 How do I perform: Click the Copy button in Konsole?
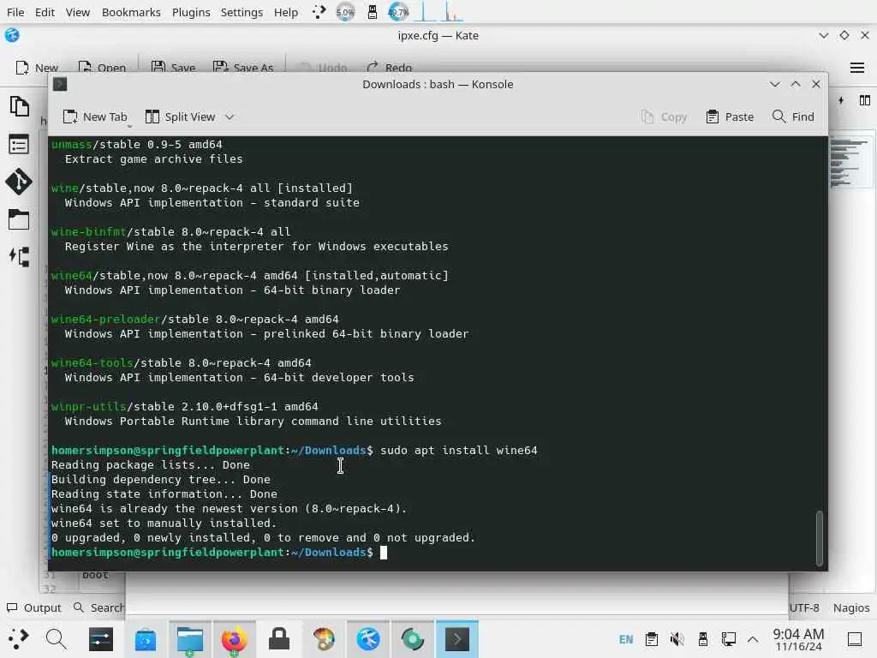coord(664,117)
